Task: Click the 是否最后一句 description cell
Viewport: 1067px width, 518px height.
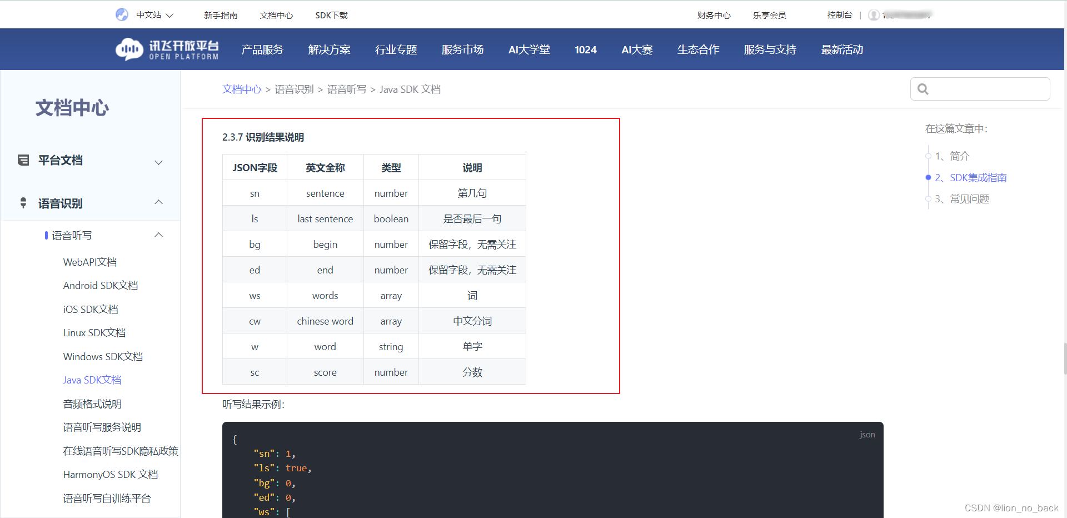Action: point(472,218)
